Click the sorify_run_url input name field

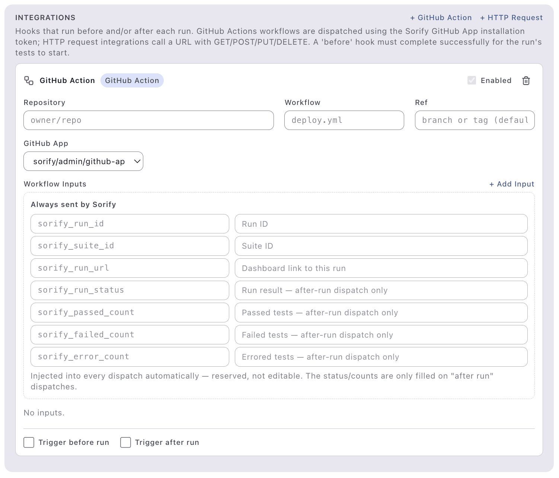coord(130,268)
